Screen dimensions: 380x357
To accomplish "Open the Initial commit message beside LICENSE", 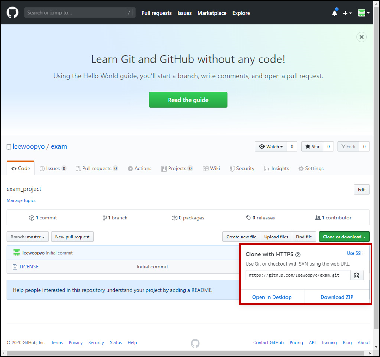I will 152,267.
